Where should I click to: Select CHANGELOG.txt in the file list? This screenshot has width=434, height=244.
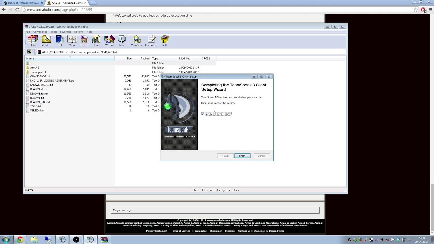click(40, 76)
